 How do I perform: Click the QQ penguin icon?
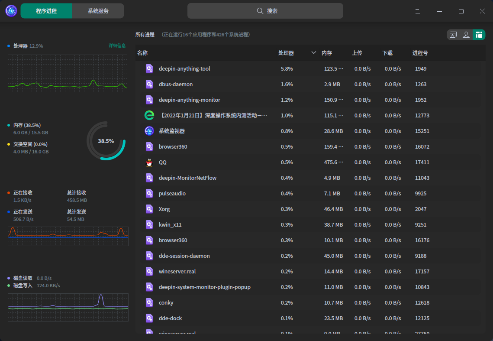pyautogui.click(x=149, y=162)
